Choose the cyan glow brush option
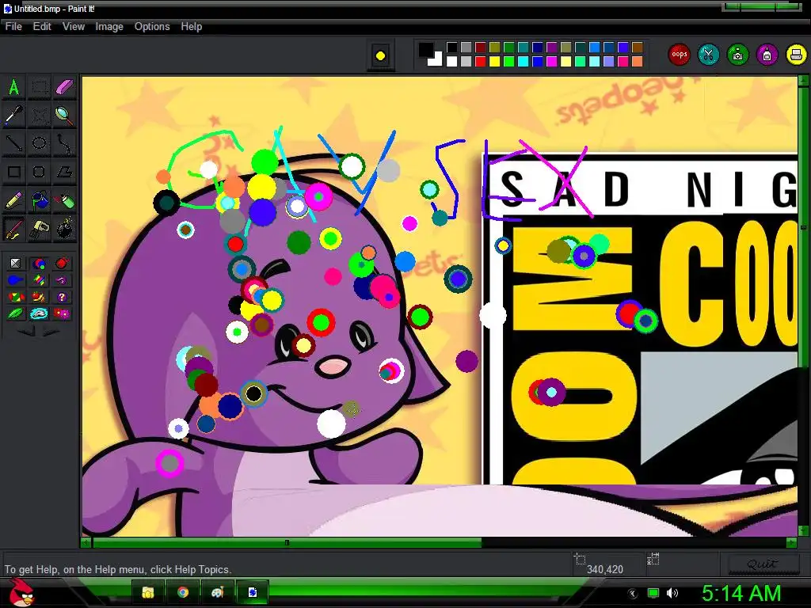 (x=39, y=313)
